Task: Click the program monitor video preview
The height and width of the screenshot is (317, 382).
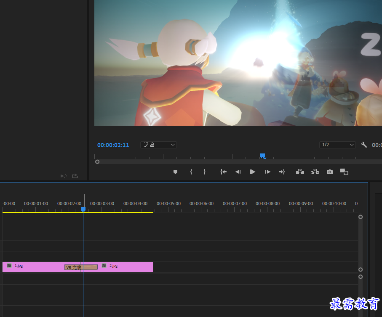Action: [238, 63]
